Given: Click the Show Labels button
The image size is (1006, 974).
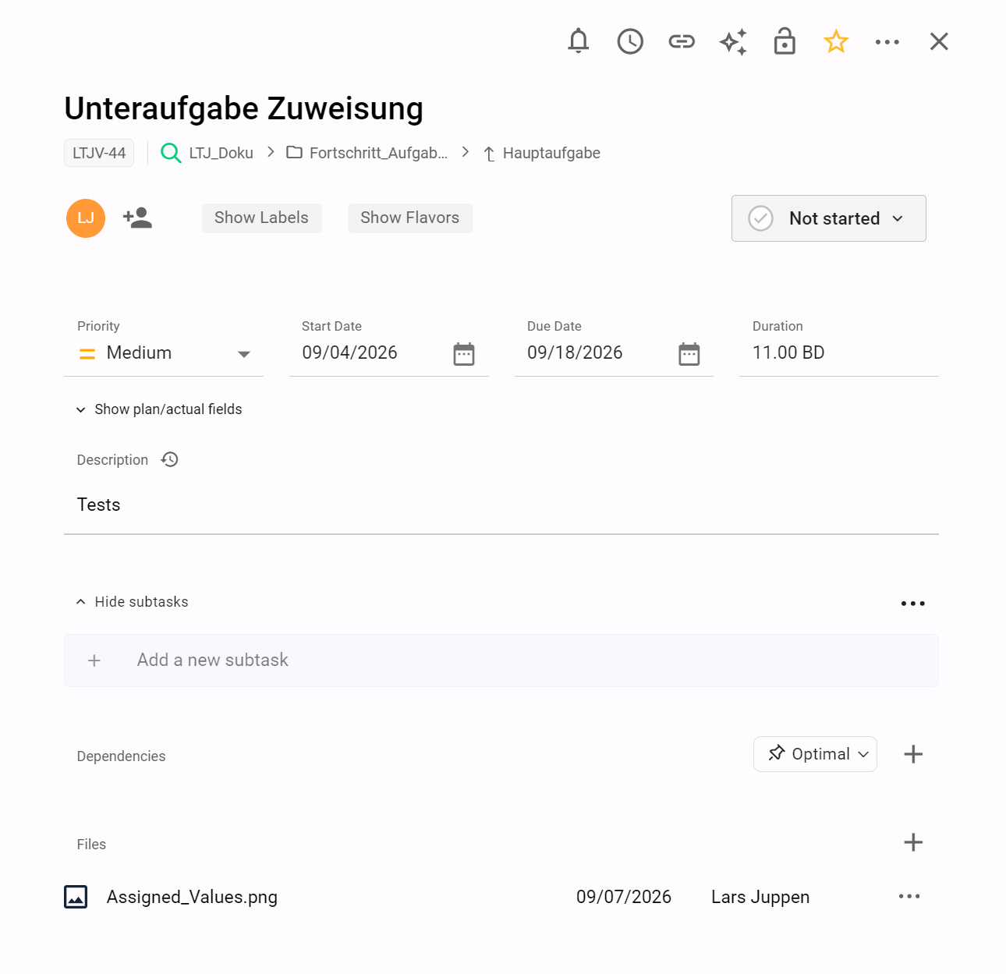Looking at the screenshot, I should click(262, 218).
